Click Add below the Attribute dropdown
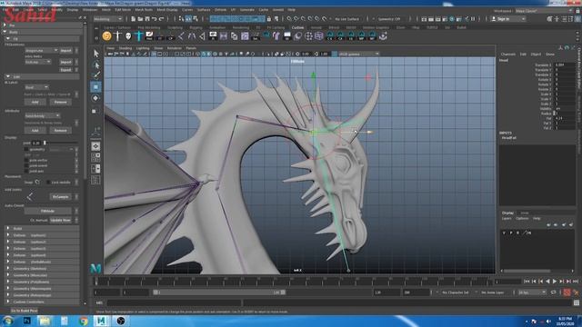The image size is (582, 327). coord(35,131)
